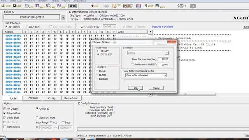This screenshot has height=140, width=249.
Task: Open the Device menu
Action: pyautogui.click(x=42, y=1)
